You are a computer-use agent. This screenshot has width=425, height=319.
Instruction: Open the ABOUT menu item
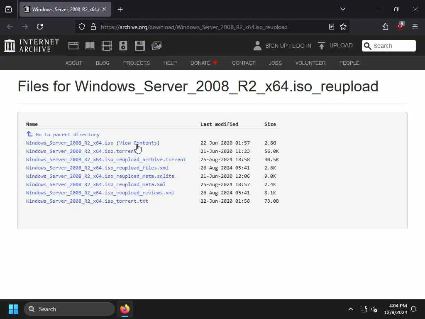pos(74,63)
